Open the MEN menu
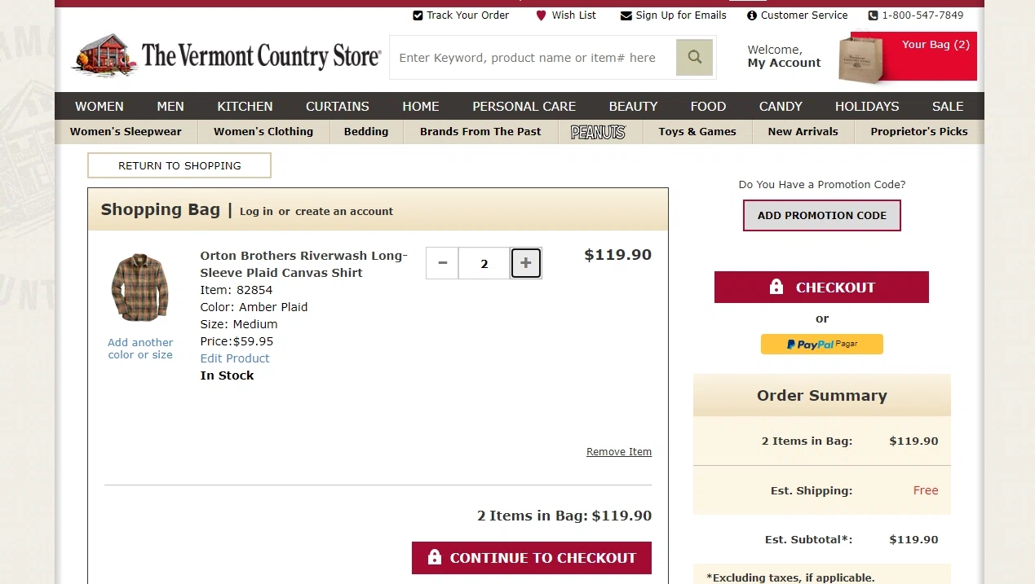Image resolution: width=1035 pixels, height=584 pixels. tap(170, 106)
